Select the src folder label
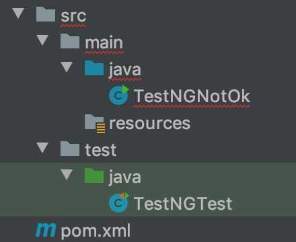Image resolution: width=296 pixels, height=242 pixels. point(73,16)
